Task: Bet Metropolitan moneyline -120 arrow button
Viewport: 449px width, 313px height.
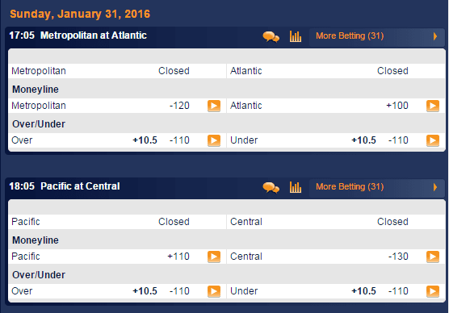Action: click(x=214, y=106)
